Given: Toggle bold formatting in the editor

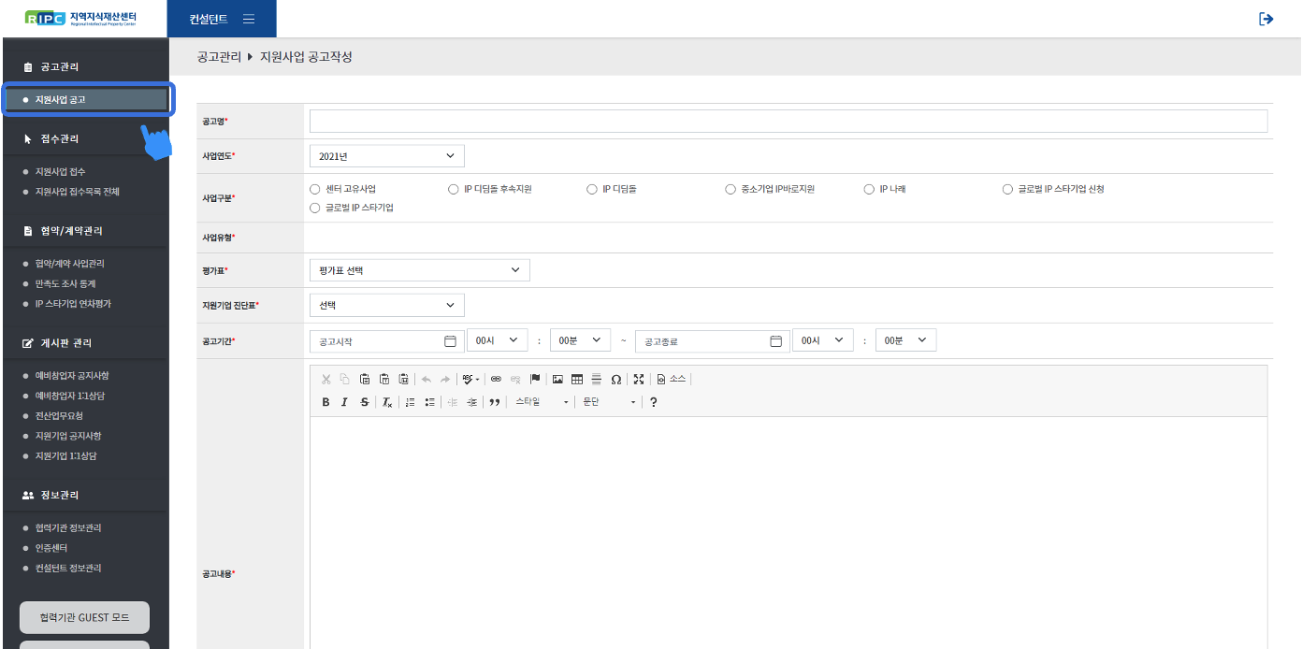Looking at the screenshot, I should [325, 402].
